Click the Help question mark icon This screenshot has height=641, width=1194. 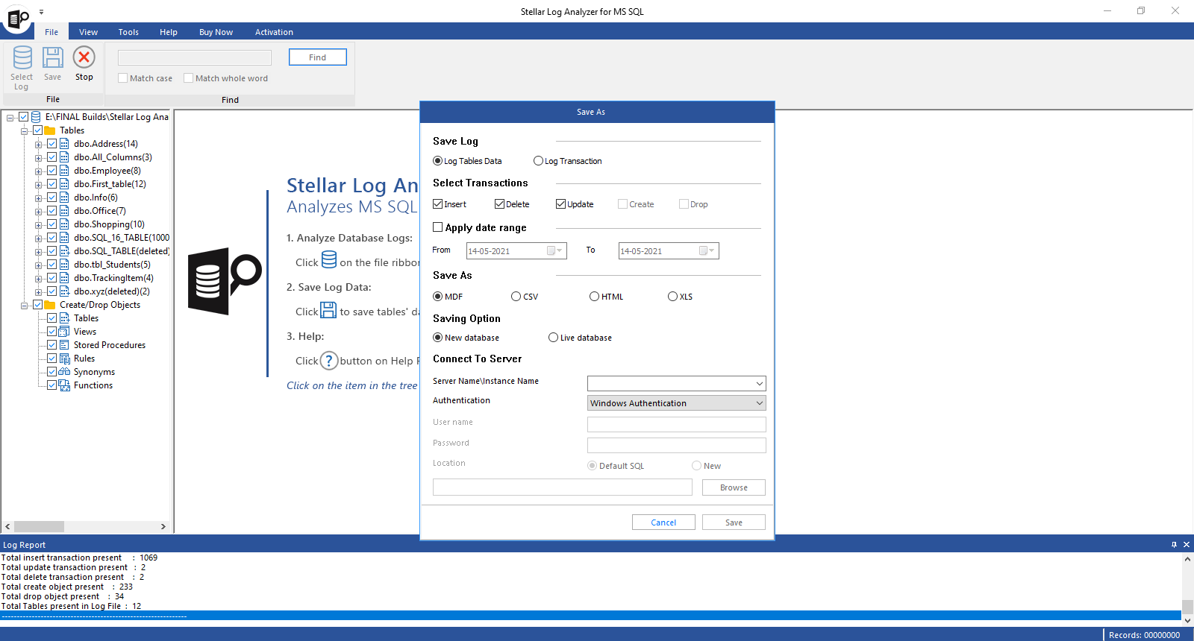(x=329, y=361)
